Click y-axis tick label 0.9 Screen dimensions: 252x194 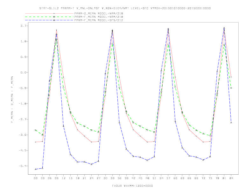click(x=23, y=57)
